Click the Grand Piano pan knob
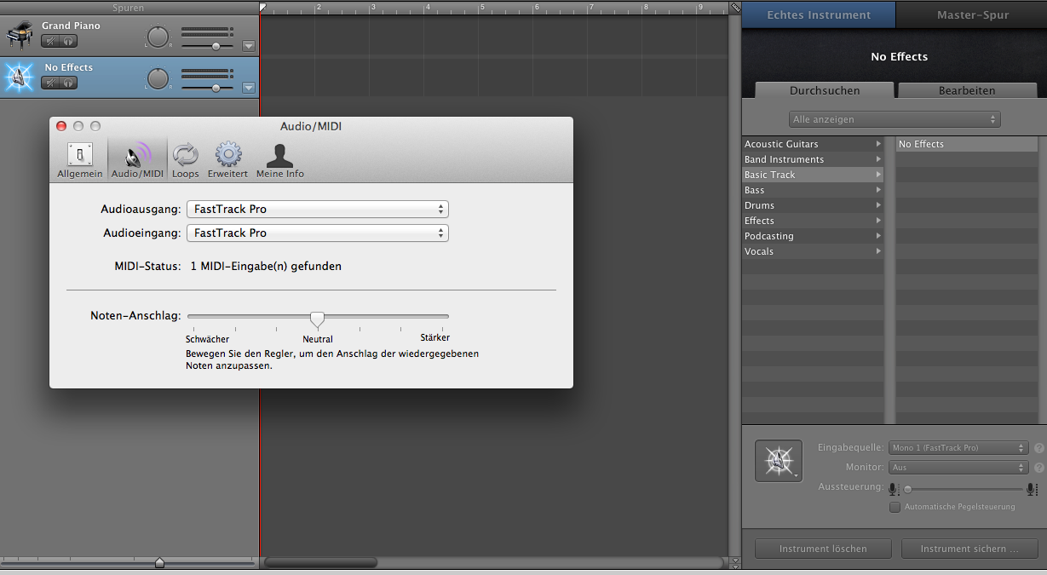The image size is (1047, 575). click(158, 37)
